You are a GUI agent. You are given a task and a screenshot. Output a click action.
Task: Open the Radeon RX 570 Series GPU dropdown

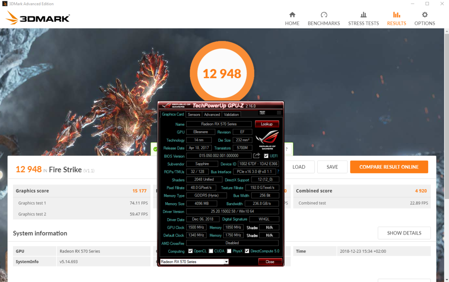tap(194, 262)
